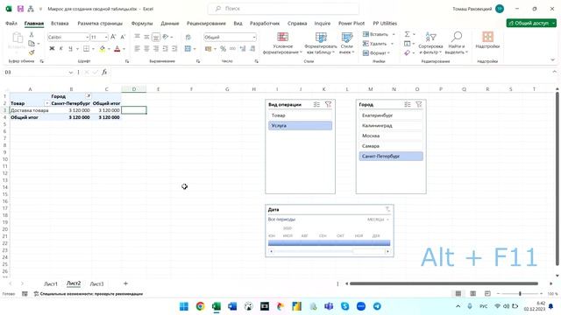The image size is (561, 315).
Task: Click the Cut scissors icon
Action: pyautogui.click(x=32, y=34)
